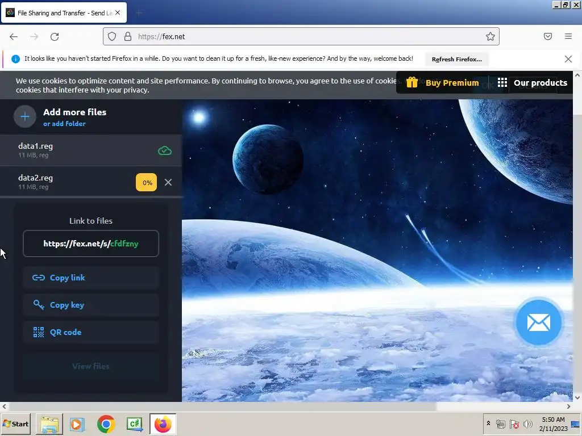Select the data1.reg file row
Screen dimensions: 582x436
point(90,150)
